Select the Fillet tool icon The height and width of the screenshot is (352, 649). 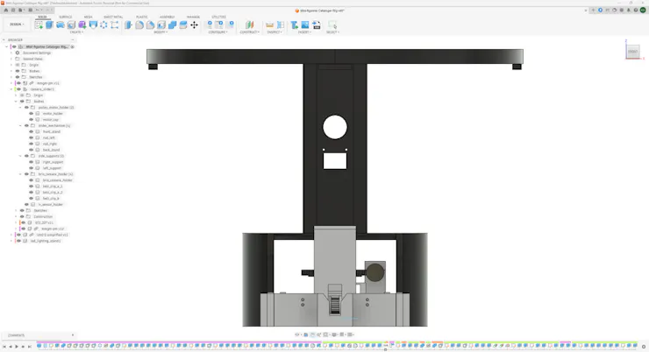(139, 25)
